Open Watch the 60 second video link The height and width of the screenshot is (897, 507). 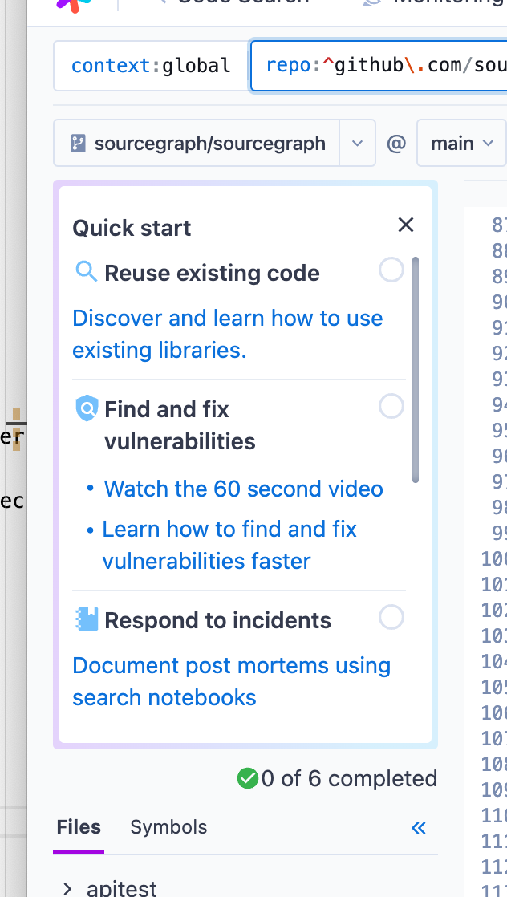[x=243, y=489]
